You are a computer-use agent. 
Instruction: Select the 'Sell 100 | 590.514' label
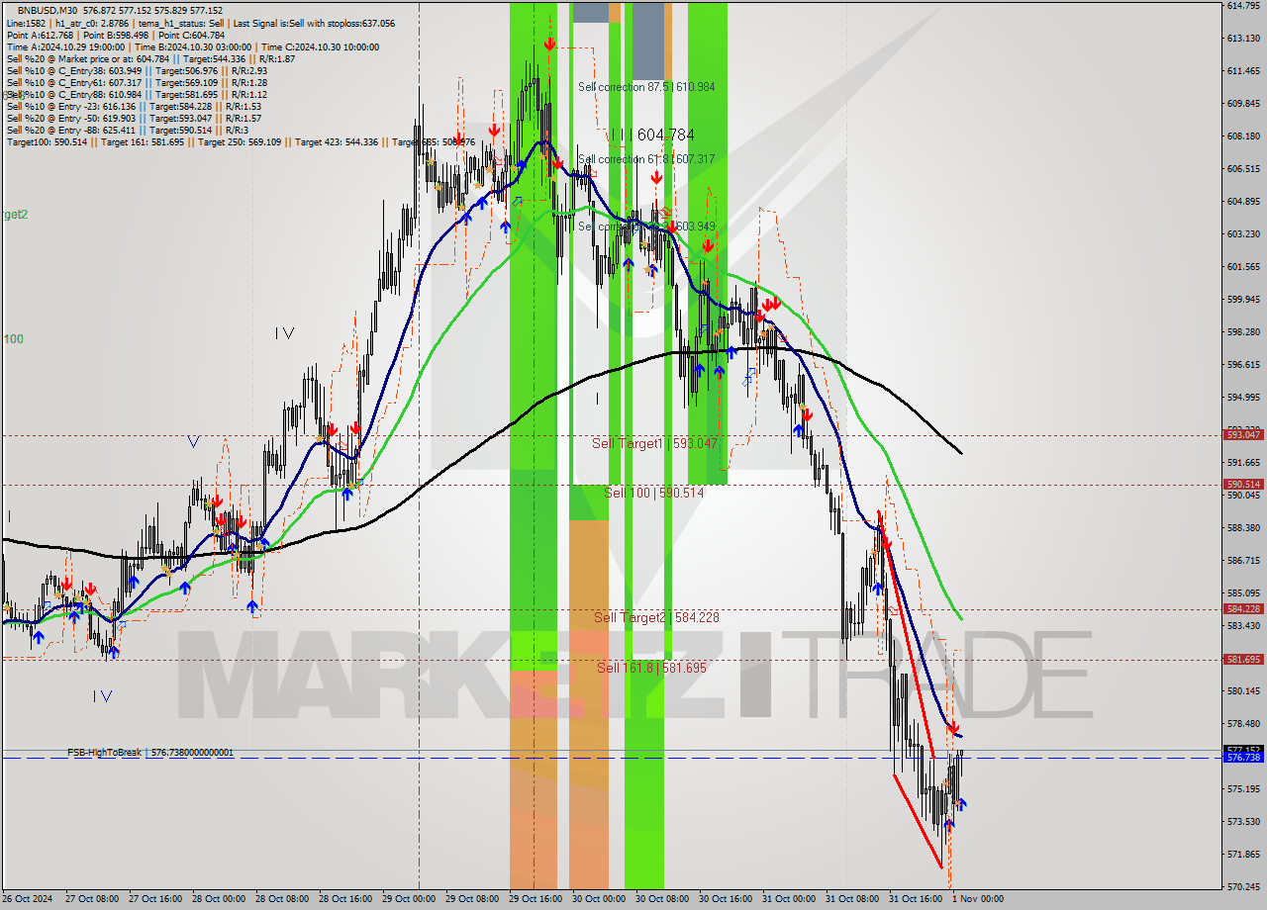[x=654, y=493]
